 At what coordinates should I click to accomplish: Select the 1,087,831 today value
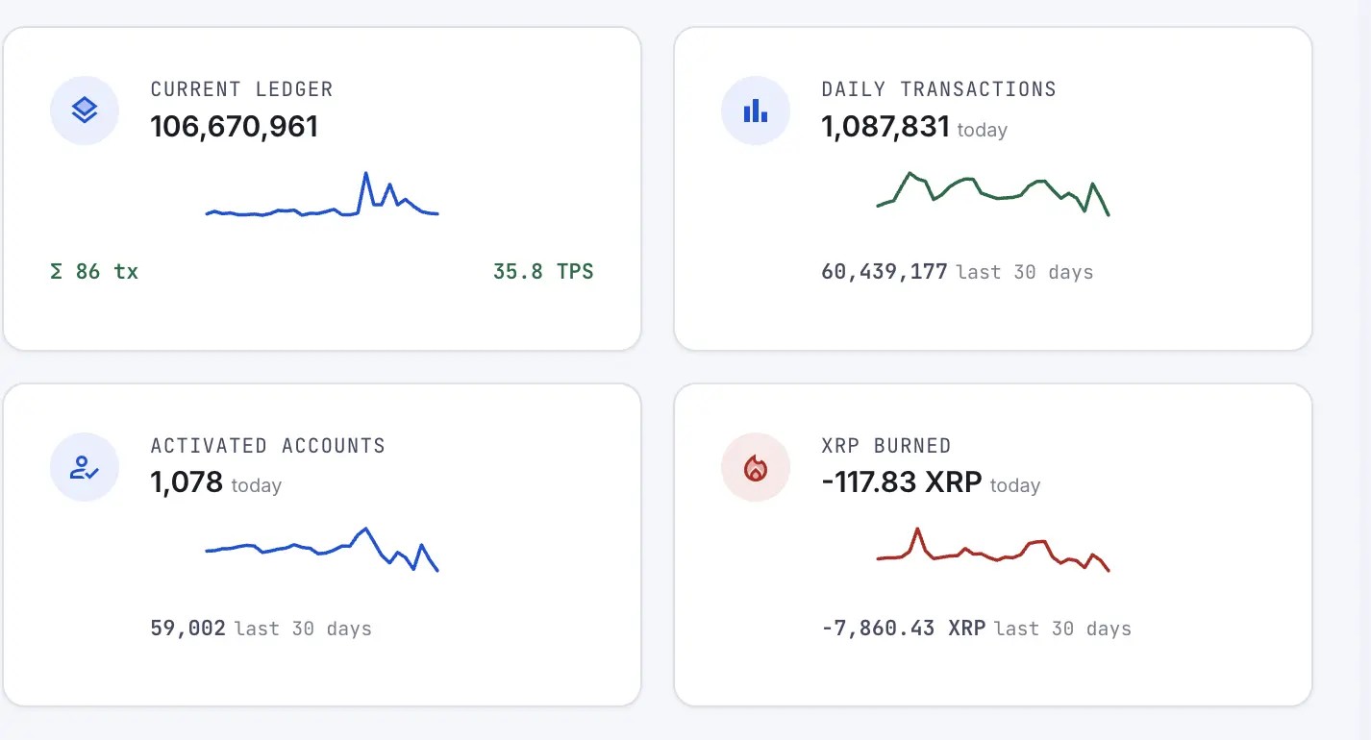pos(914,127)
